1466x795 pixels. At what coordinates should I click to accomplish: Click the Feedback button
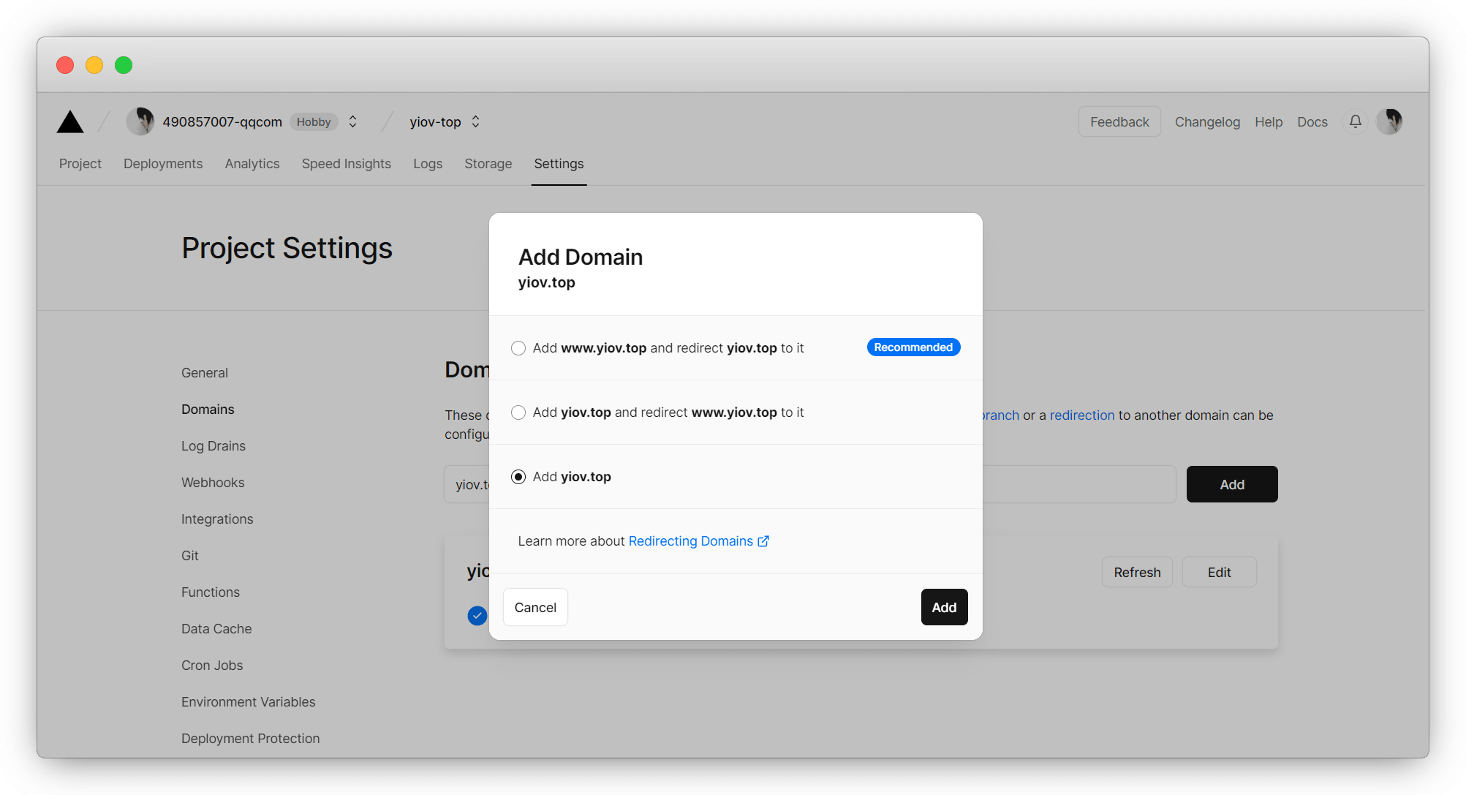point(1119,121)
